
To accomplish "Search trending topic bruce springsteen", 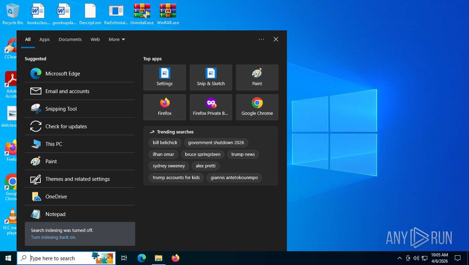I will pos(202,154).
